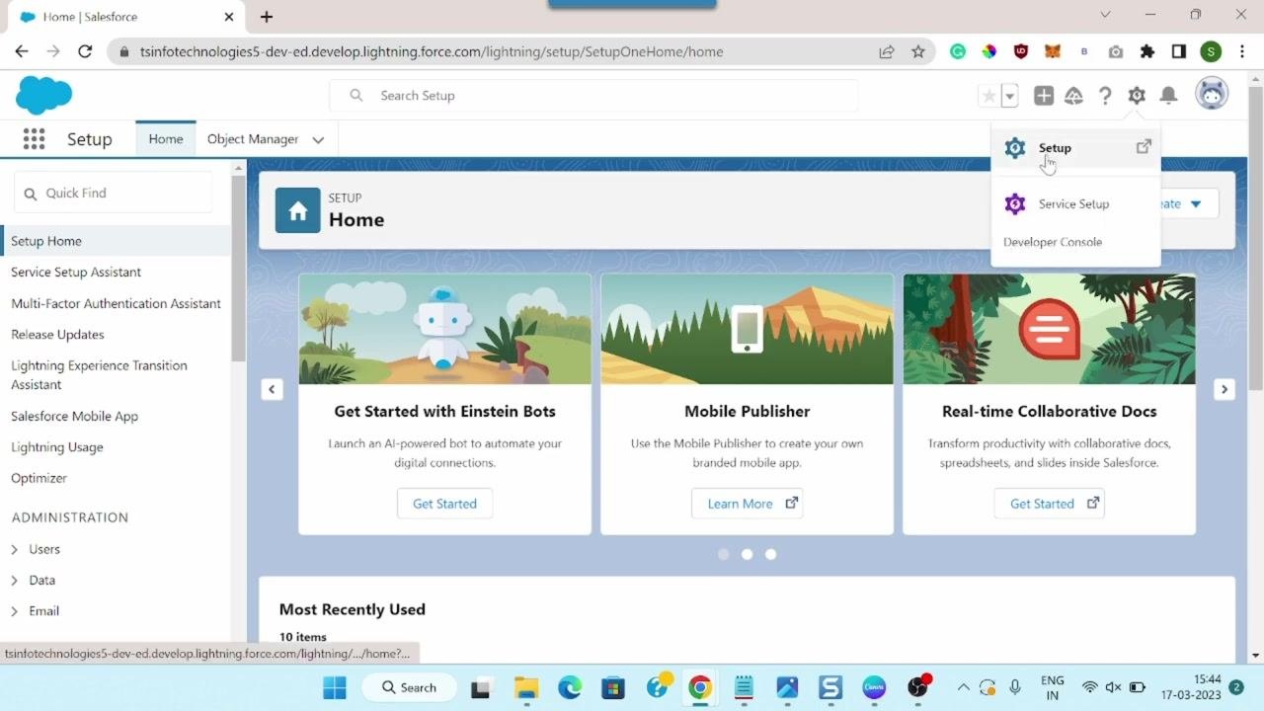Click Learn More for Mobile Publisher
Image resolution: width=1264 pixels, height=711 pixels.
pyautogui.click(x=748, y=504)
